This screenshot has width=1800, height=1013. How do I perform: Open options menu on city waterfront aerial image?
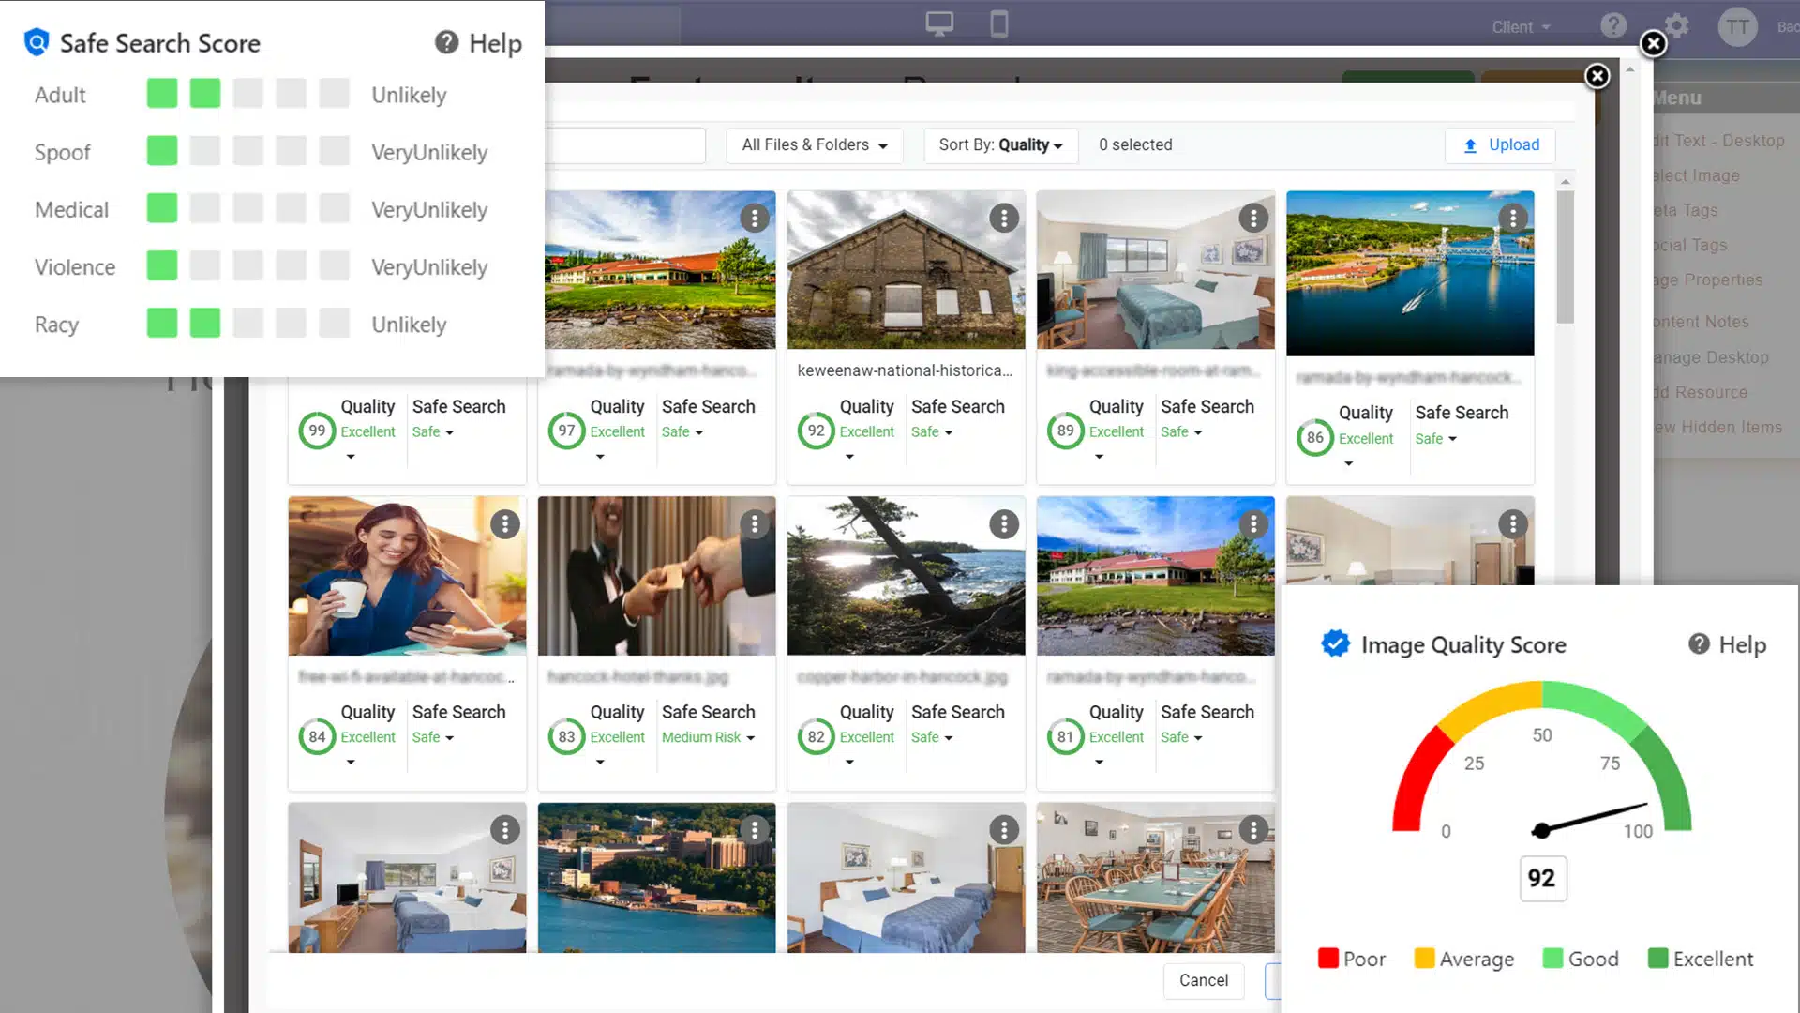[x=755, y=830]
